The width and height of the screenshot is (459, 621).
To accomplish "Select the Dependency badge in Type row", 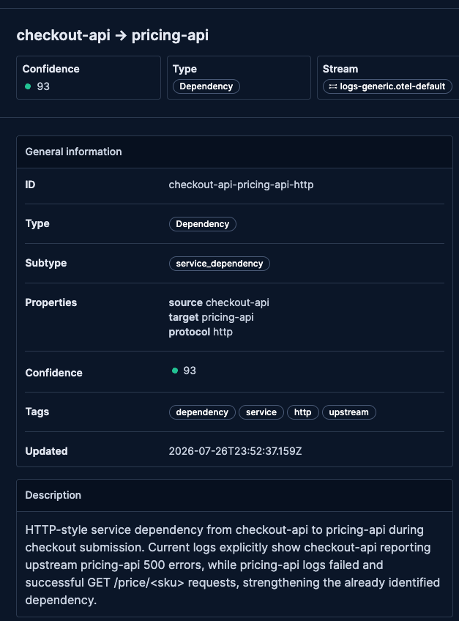I will point(202,224).
